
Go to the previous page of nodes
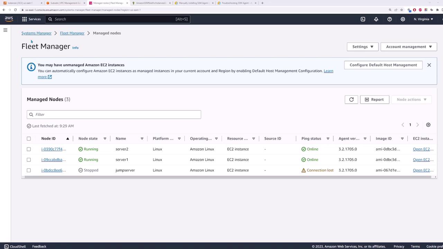click(x=403, y=125)
